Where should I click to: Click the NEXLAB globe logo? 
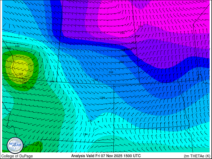15,145
